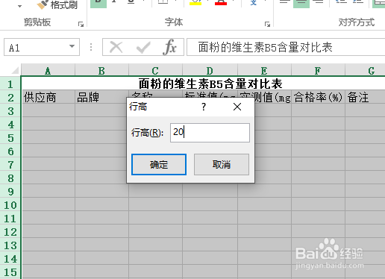
Task: Select row 15 header
Action: click(10, 272)
